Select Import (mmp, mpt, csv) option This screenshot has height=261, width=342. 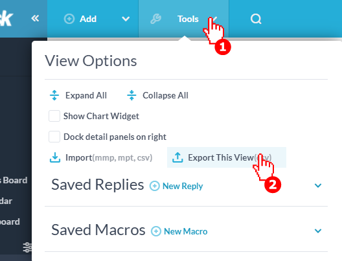coord(101,157)
